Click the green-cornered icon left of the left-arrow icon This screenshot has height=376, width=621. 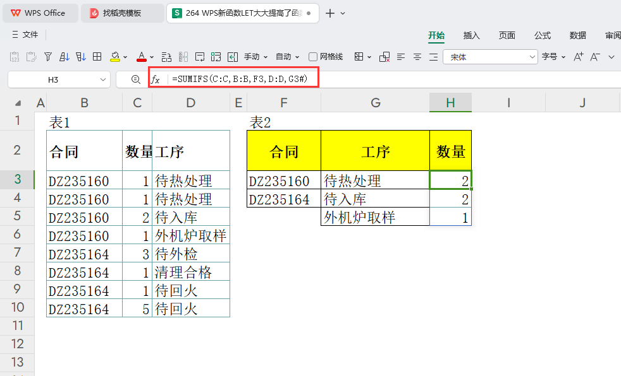pyautogui.click(x=216, y=57)
